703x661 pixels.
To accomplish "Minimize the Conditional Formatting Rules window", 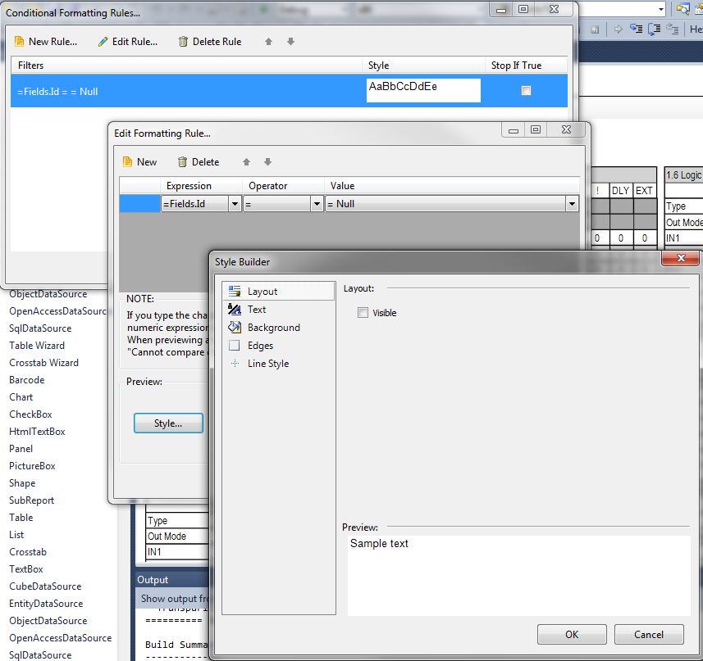I will [x=501, y=9].
